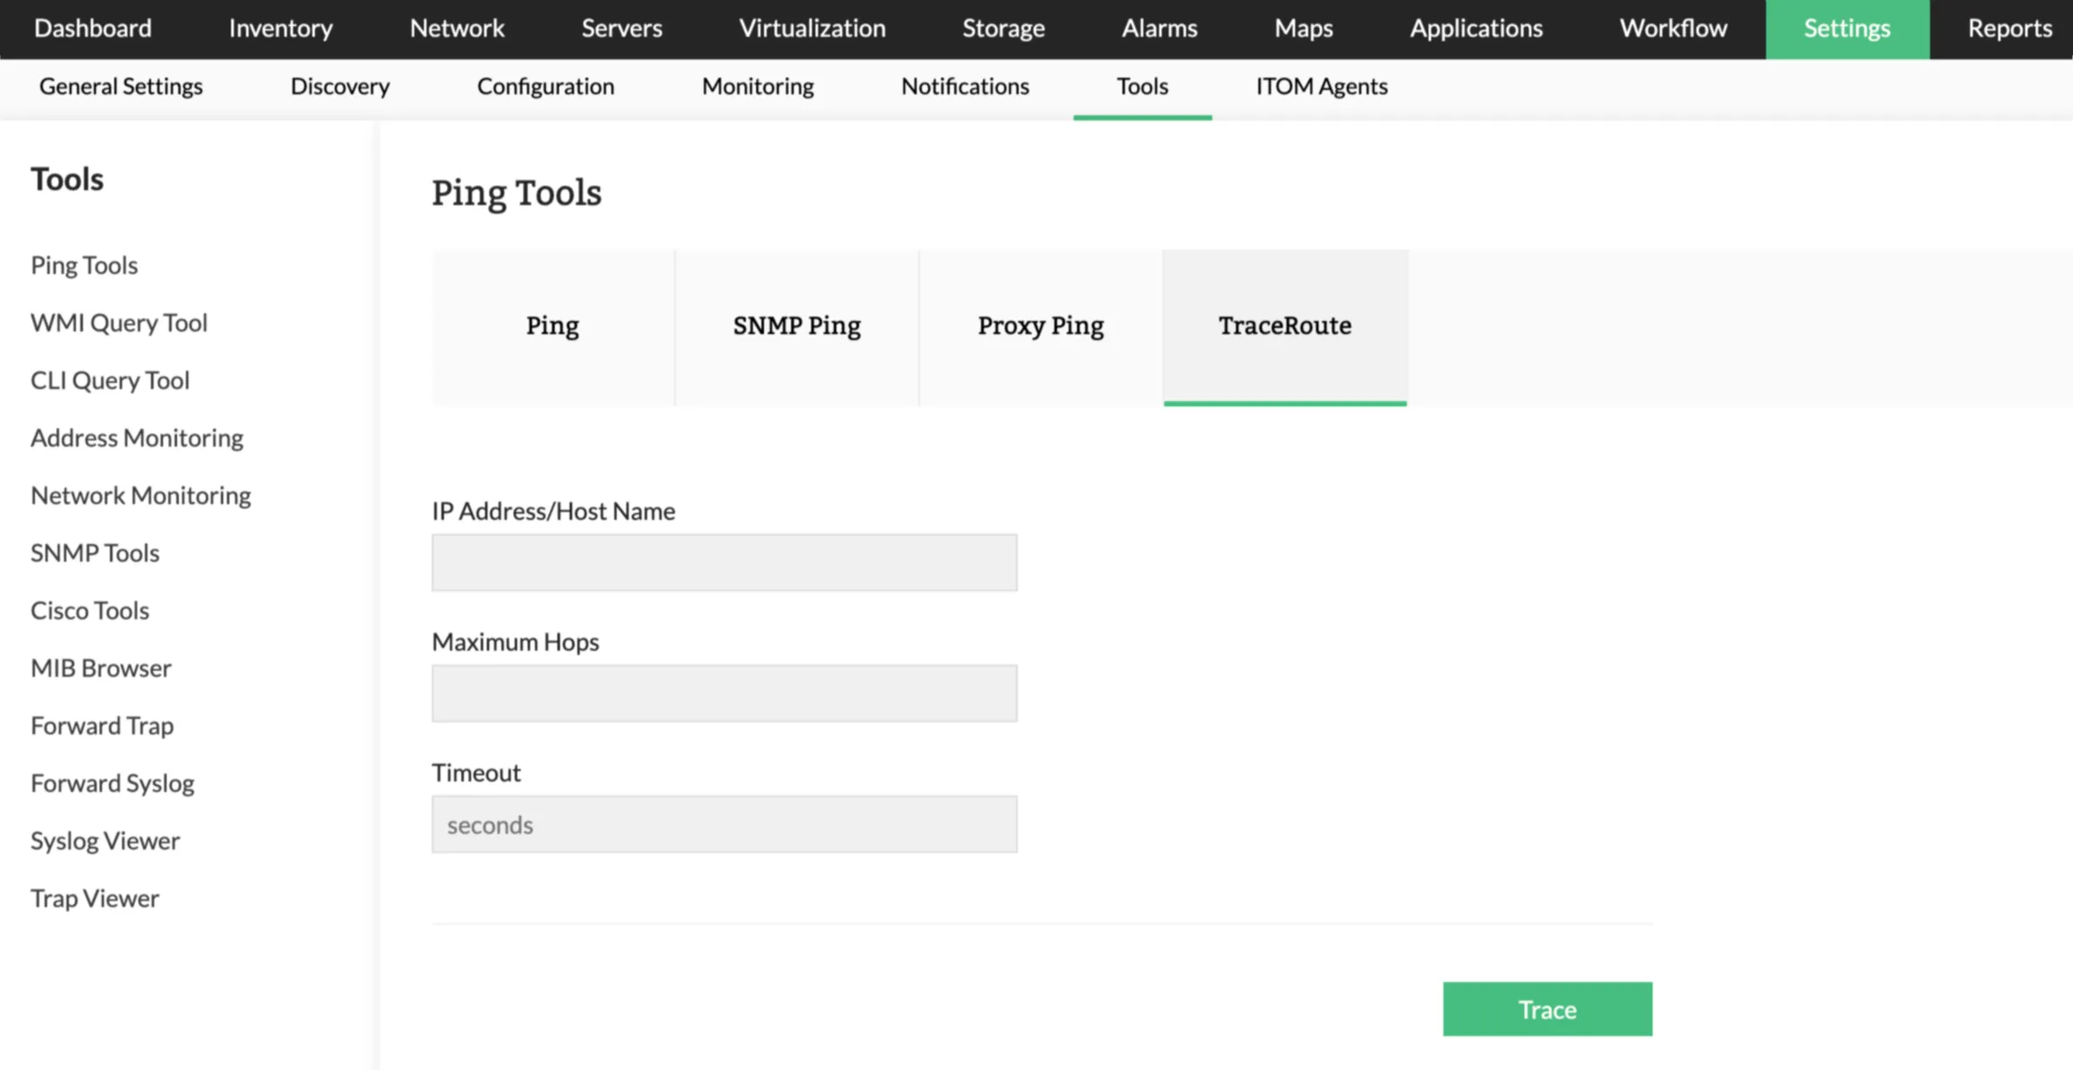Viewport: 2073px width, 1070px height.
Task: Open the Discovery settings tab
Action: 339,86
